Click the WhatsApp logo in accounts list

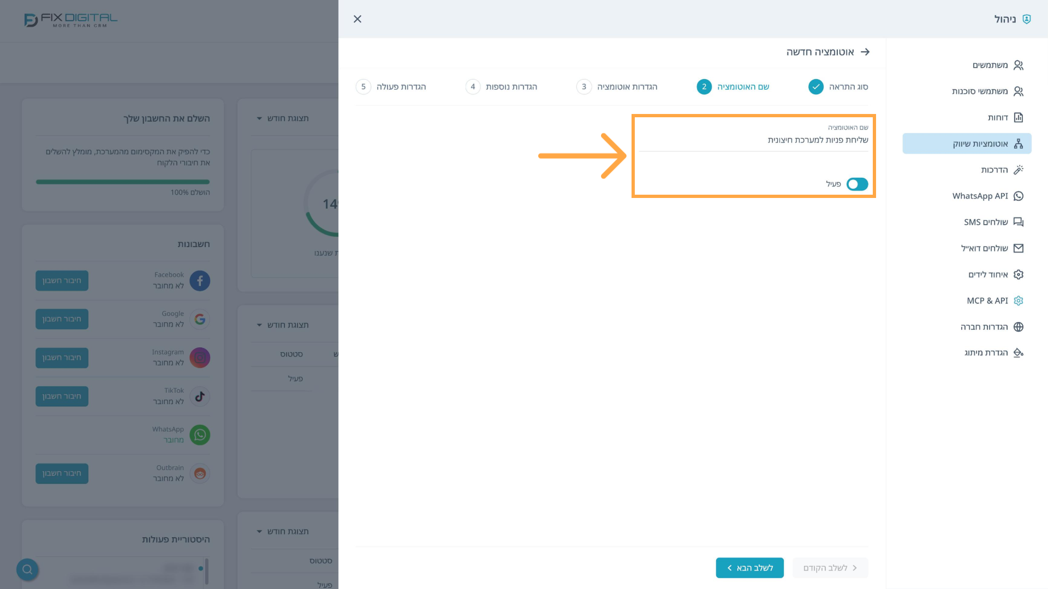[x=200, y=435]
